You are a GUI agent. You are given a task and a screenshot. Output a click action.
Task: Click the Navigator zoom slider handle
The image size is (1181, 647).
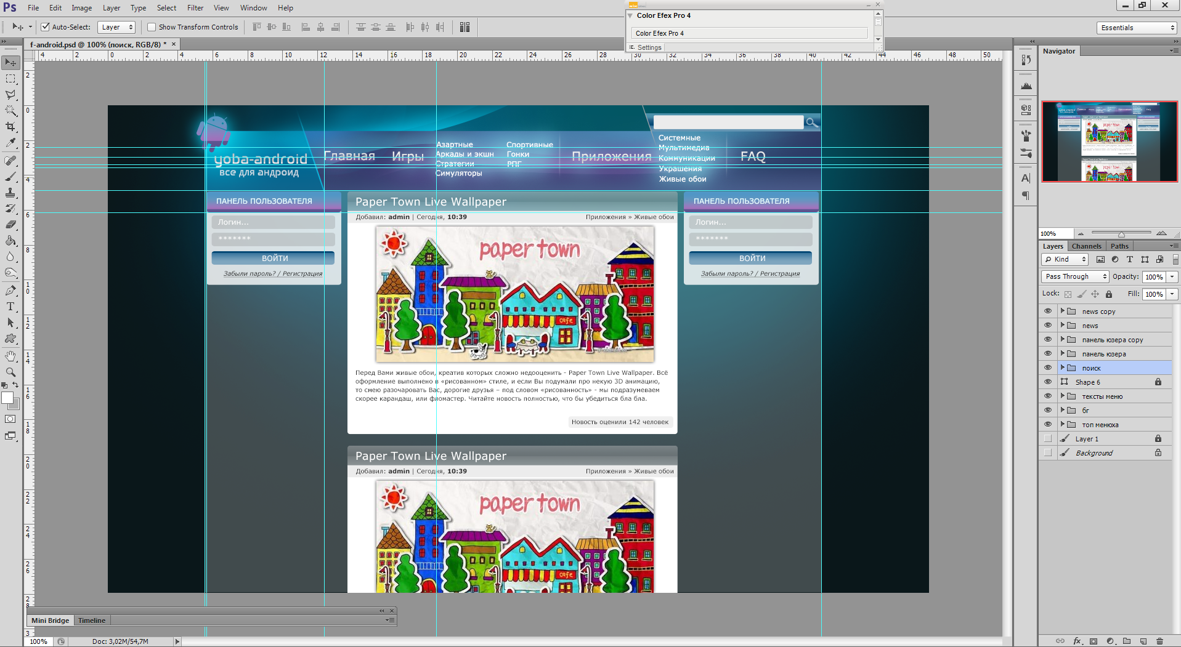[1121, 234]
